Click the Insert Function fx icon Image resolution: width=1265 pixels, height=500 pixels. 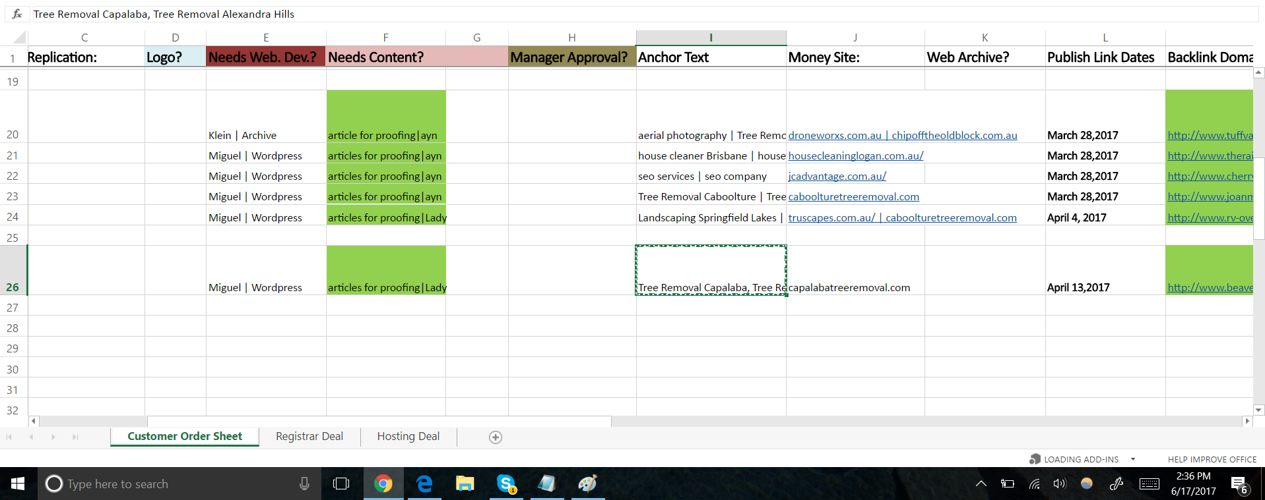(x=17, y=14)
